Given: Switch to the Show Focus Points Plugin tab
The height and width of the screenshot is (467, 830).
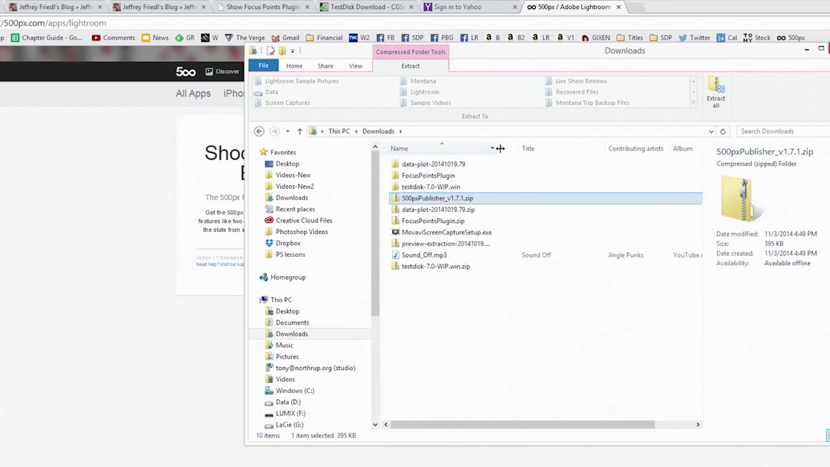Looking at the screenshot, I should click(x=264, y=7).
